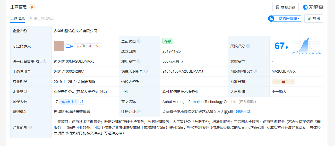
Task: Select the 工商信息 tab
Action: 18,18
